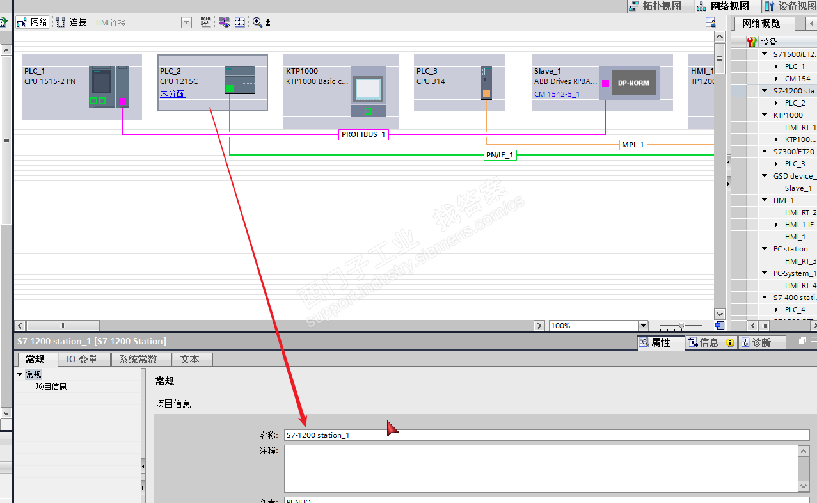Click the zoom slider handle
817x503 pixels.
coord(681,326)
